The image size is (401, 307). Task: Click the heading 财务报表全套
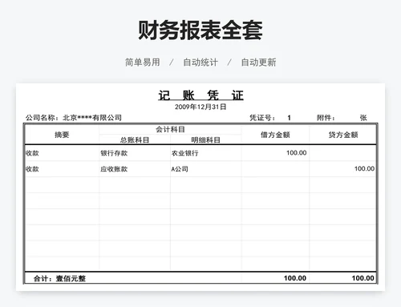200,30
